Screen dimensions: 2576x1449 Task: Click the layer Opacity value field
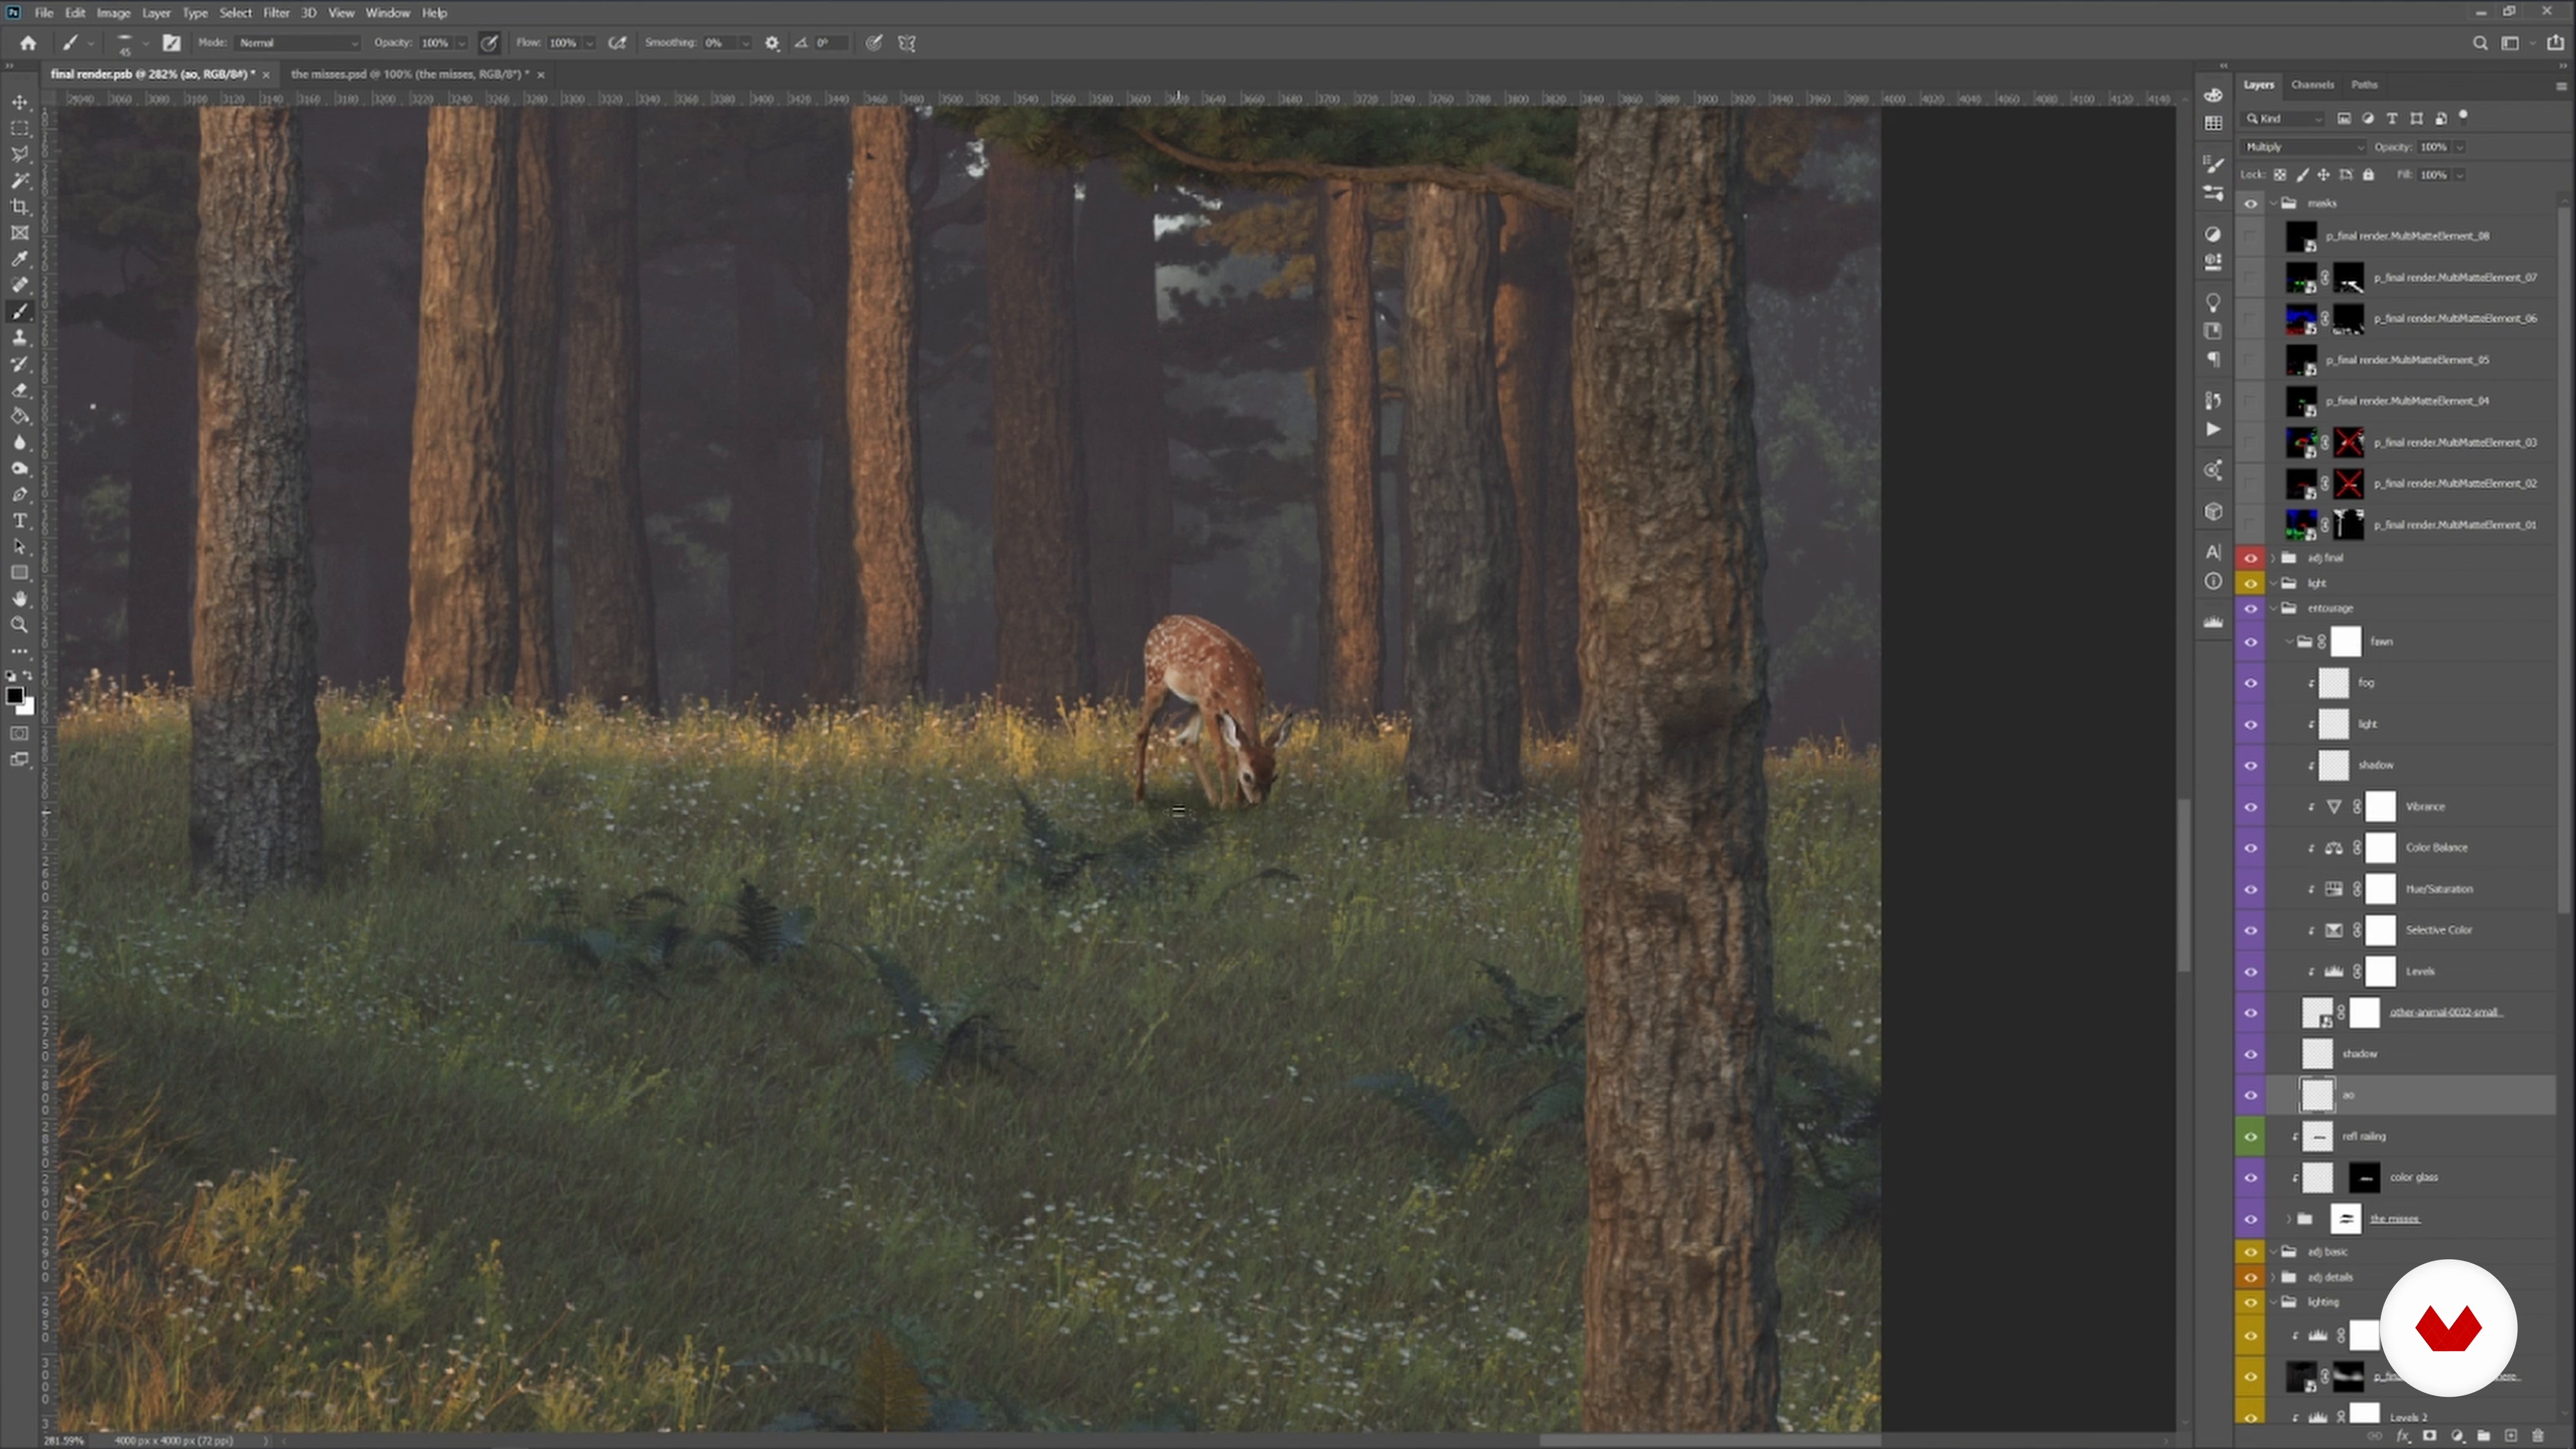[x=2433, y=147]
